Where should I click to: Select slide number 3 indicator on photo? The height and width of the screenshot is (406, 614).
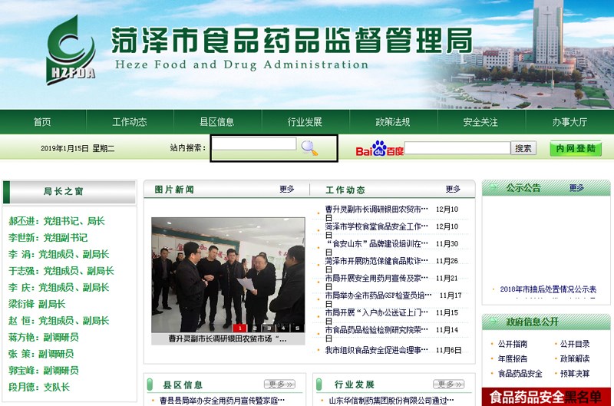(x=269, y=328)
